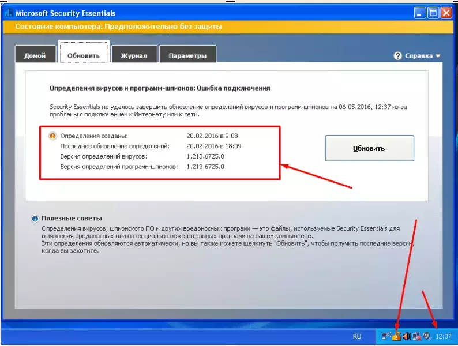Click the Microsoft Security Essentials title bar icon
The height and width of the screenshot is (346, 458).
9,13
